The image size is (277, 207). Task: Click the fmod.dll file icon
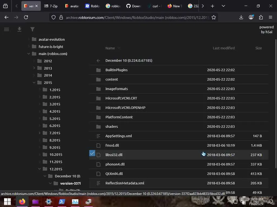point(98,145)
